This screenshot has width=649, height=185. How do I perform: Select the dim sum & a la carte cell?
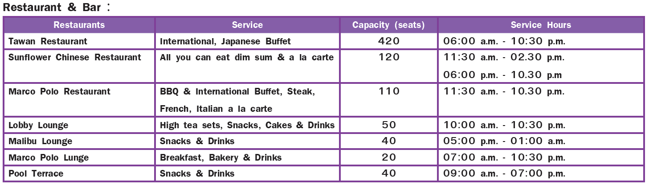[x=247, y=57]
